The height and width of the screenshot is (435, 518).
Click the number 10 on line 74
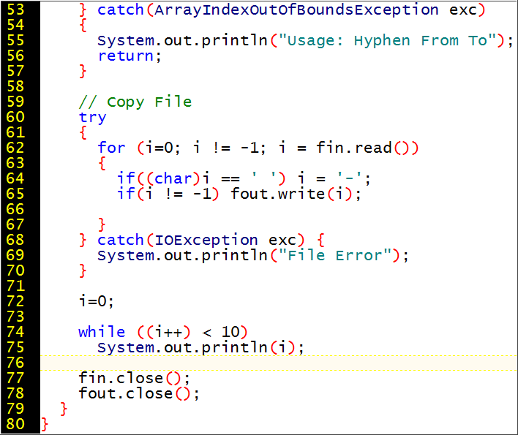[230, 332]
